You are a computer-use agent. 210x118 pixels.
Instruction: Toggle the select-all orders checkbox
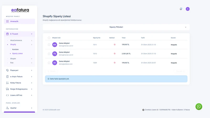point(49,38)
